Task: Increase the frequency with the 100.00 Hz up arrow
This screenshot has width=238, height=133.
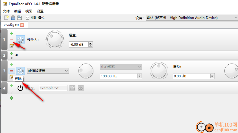Action: [139, 75]
